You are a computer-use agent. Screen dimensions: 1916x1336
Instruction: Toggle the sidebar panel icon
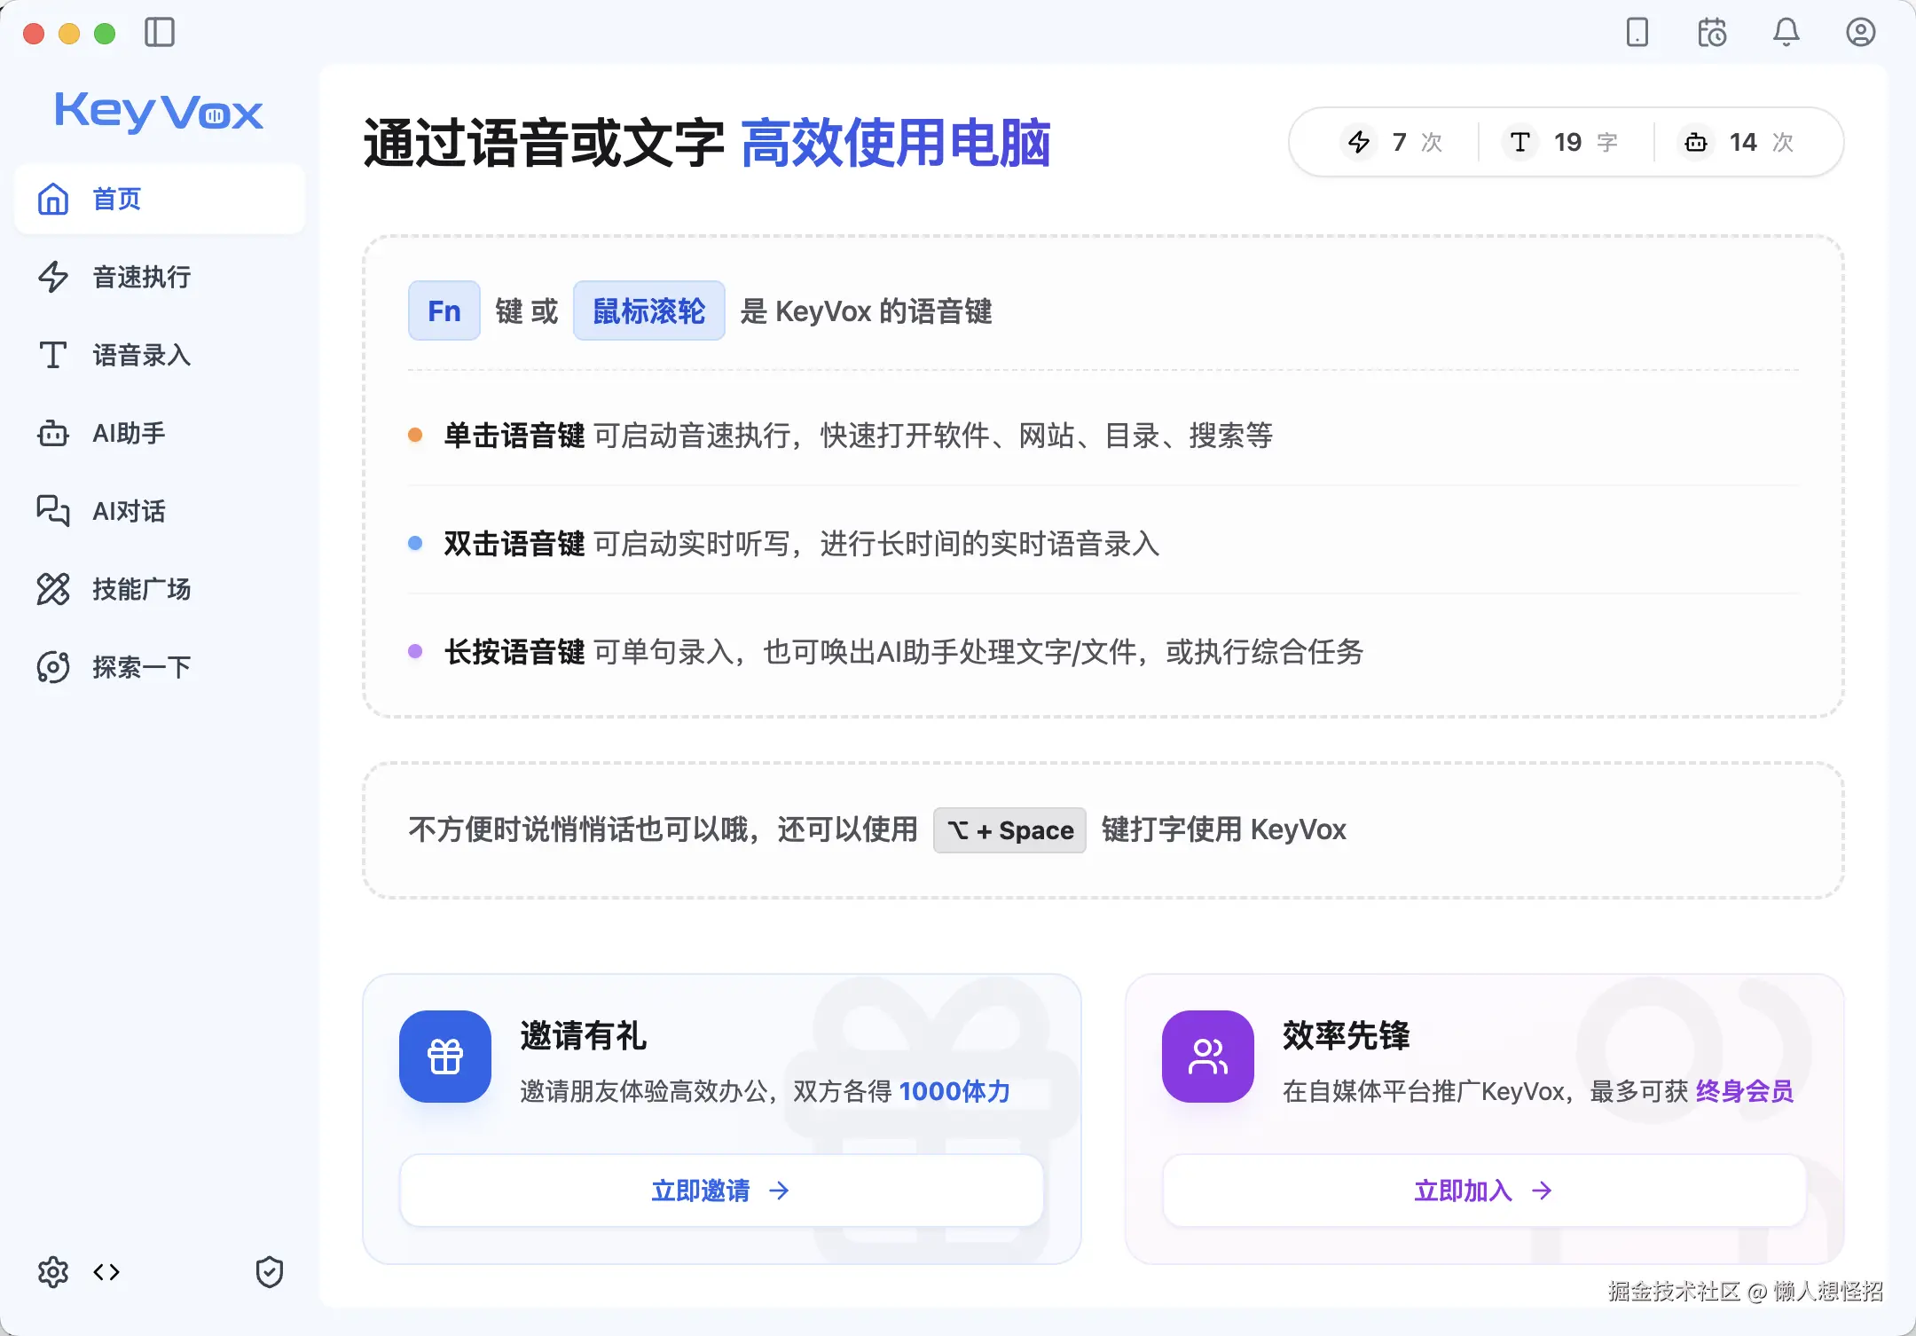pyautogui.click(x=160, y=33)
